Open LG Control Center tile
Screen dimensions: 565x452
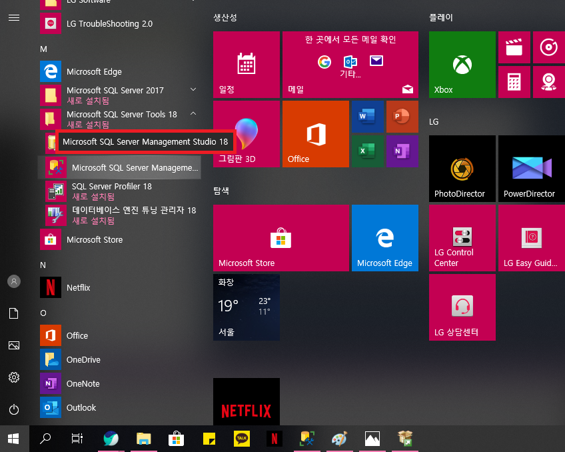pos(462,237)
